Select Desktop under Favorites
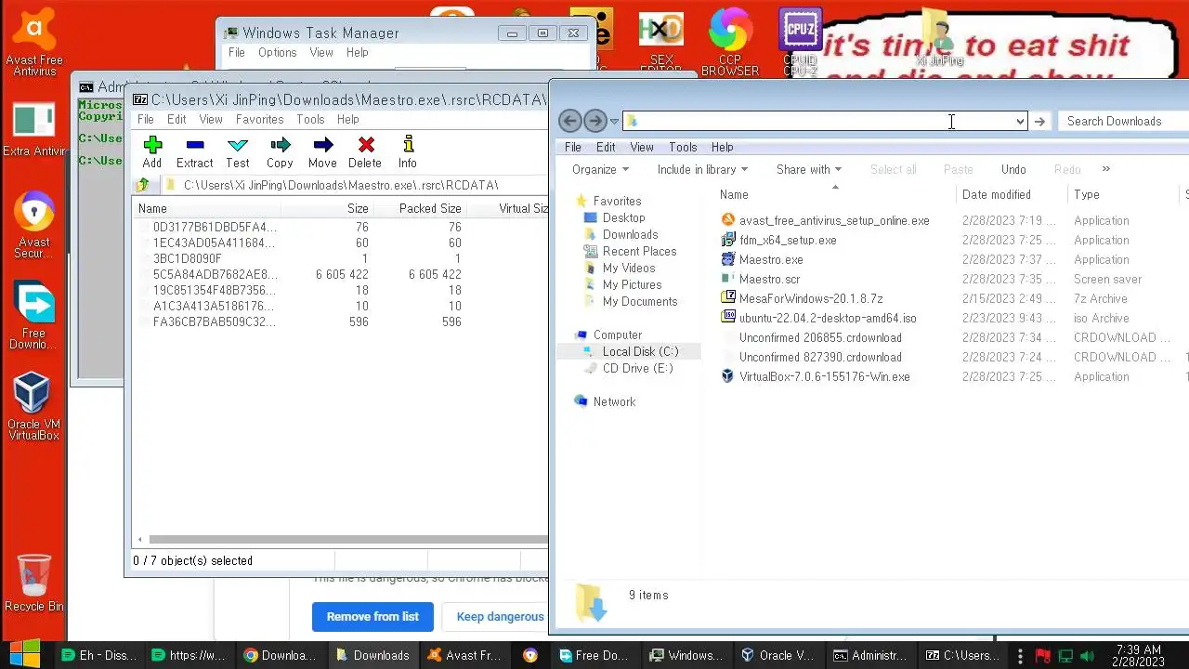The width and height of the screenshot is (1189, 669). click(x=623, y=217)
